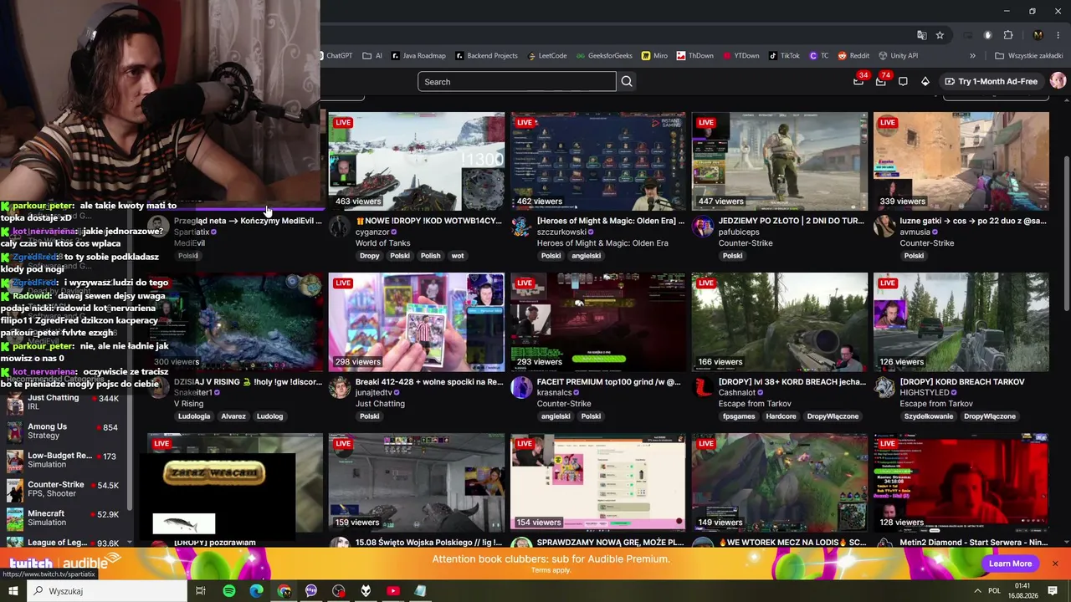Open the browser extensions puzzle icon
Image resolution: width=1071 pixels, height=602 pixels.
pyautogui.click(x=1007, y=35)
